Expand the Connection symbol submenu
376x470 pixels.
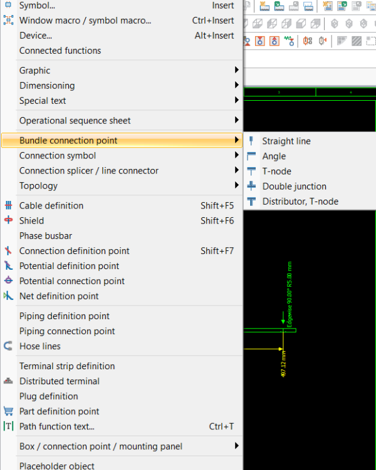(x=122, y=156)
